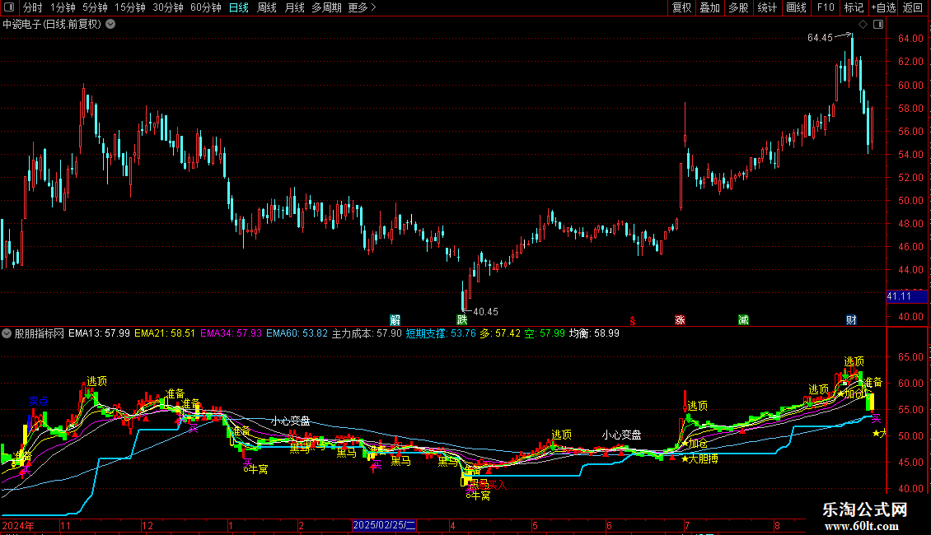This screenshot has height=535, width=931.
Task: Click the 主力成本: 57.90 label
Action: pos(367,333)
